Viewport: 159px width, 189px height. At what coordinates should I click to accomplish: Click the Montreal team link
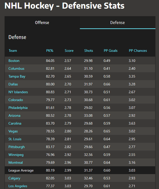click(16, 163)
